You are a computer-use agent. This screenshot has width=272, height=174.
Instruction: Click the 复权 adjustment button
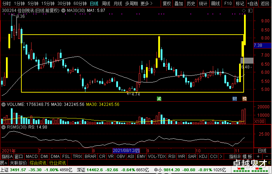tap(167, 3)
